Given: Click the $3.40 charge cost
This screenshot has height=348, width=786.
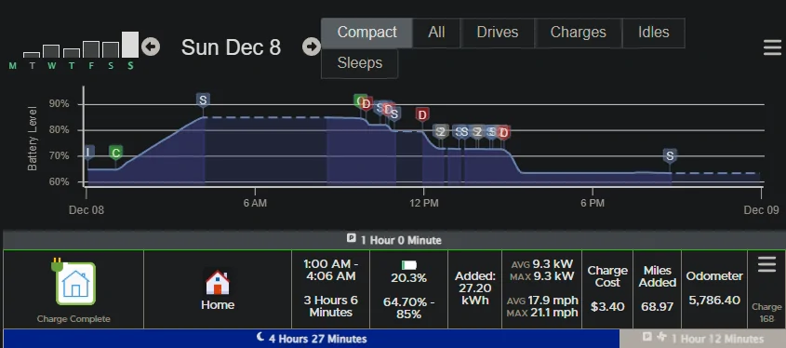Looking at the screenshot, I should 607,306.
